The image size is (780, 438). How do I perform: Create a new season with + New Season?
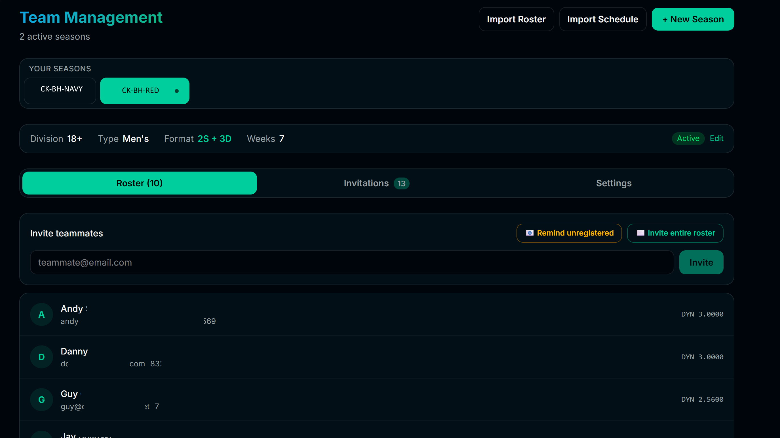pyautogui.click(x=693, y=19)
